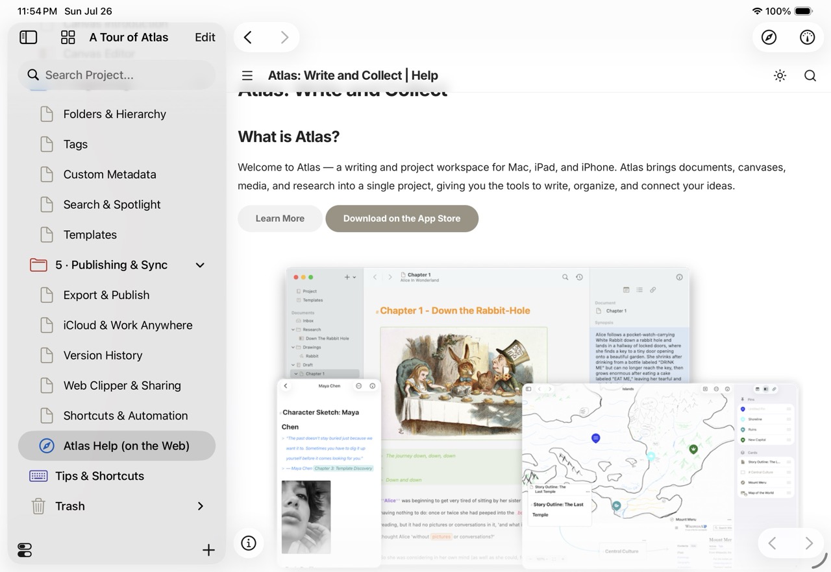Open the Atlas: Write and Collect | Help title
Image resolution: width=831 pixels, height=572 pixels.
(353, 76)
